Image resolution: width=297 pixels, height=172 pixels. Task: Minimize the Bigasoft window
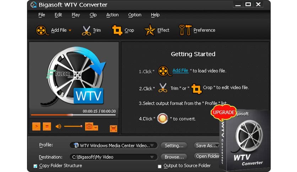(238, 5)
